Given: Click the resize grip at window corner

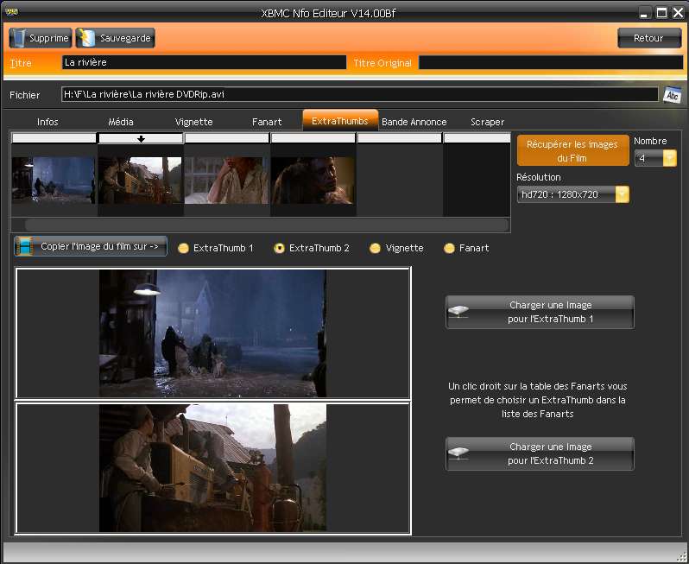Looking at the screenshot, I should [x=682, y=557].
